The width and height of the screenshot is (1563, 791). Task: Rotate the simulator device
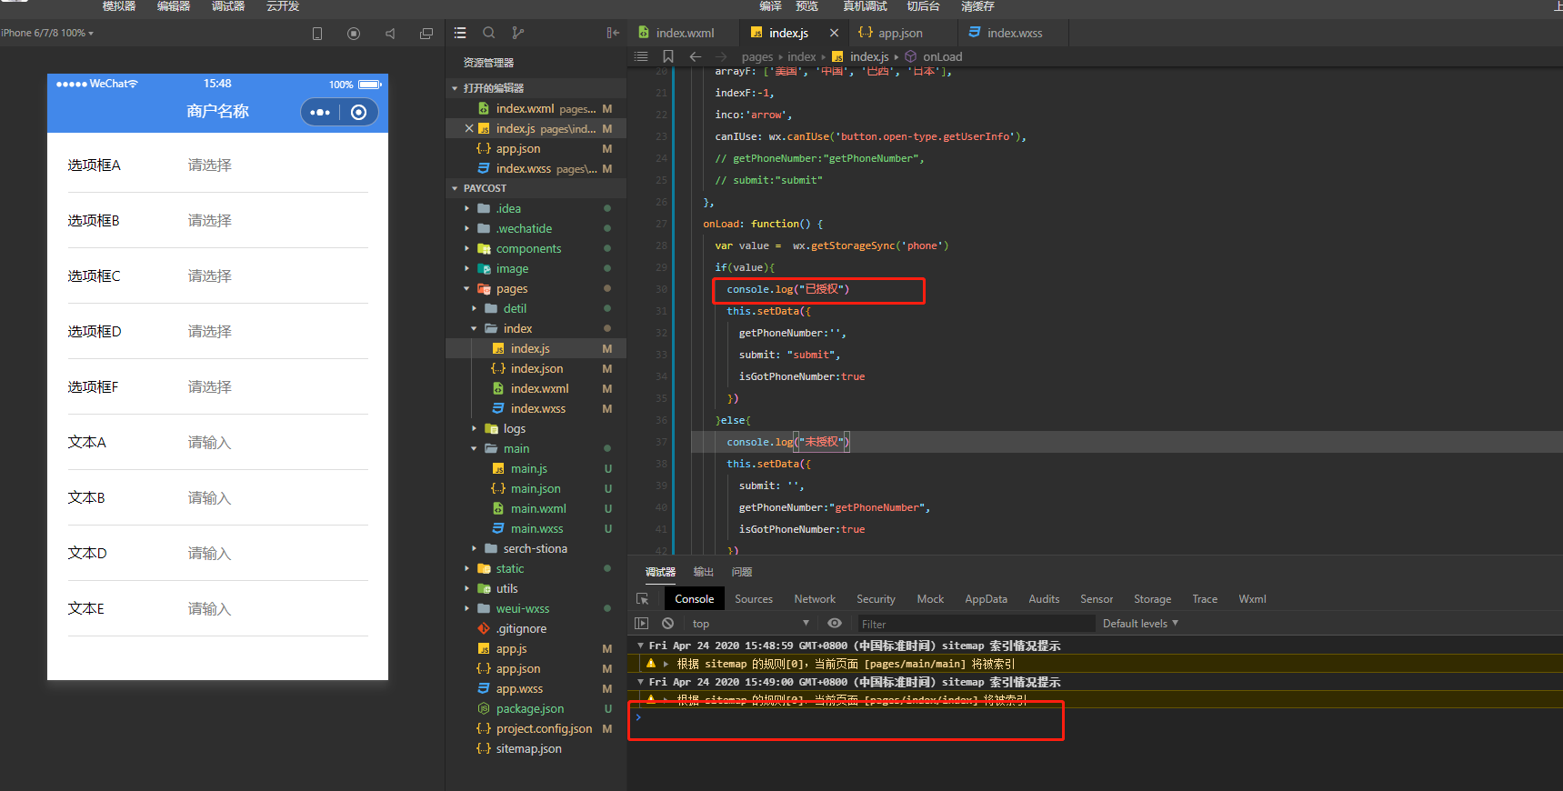[x=317, y=34]
